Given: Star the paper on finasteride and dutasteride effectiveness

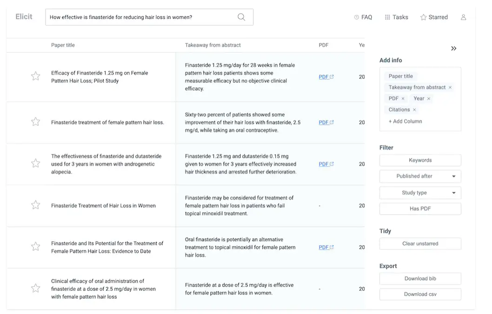Looking at the screenshot, I should click(36, 164).
